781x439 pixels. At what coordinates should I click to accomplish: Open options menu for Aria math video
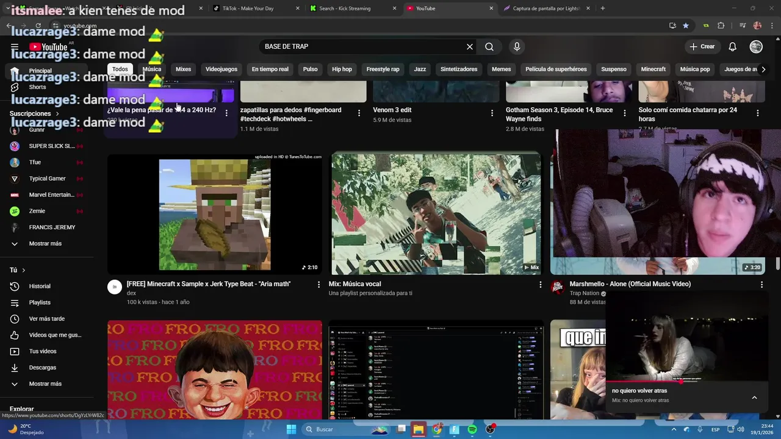[319, 285]
